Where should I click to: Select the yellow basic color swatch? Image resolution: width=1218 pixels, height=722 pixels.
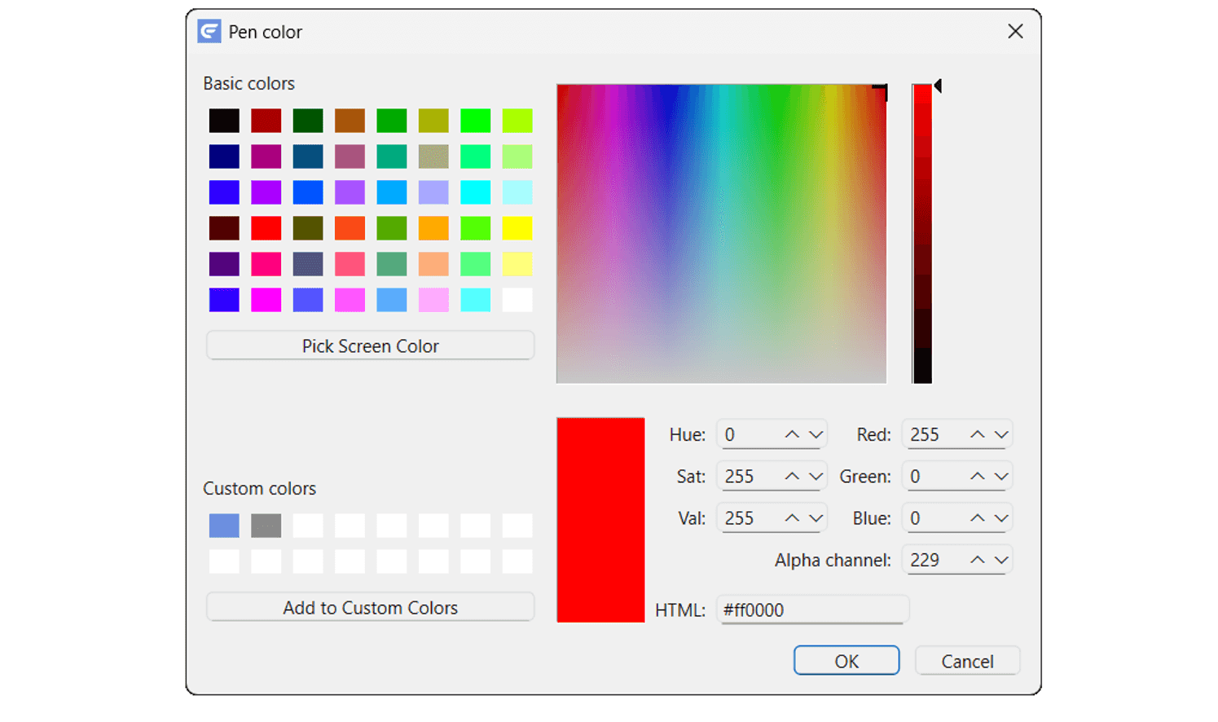[517, 228]
